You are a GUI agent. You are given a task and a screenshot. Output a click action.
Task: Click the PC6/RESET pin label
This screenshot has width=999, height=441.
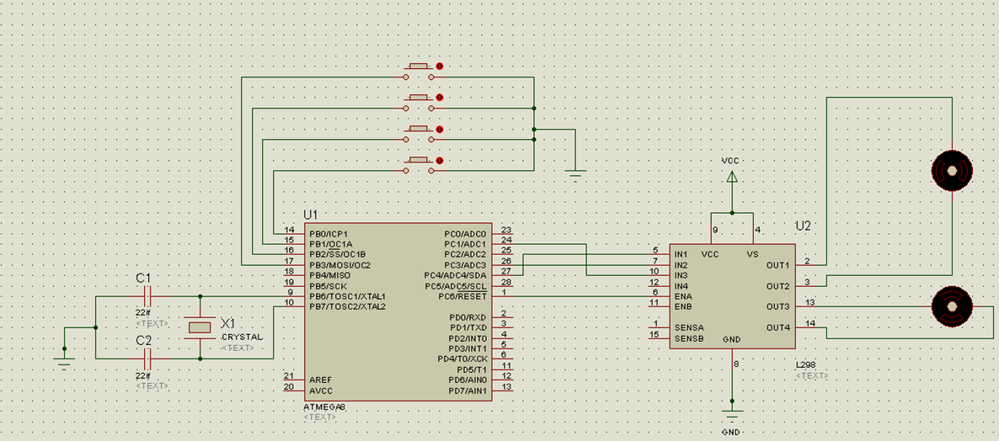[462, 296]
